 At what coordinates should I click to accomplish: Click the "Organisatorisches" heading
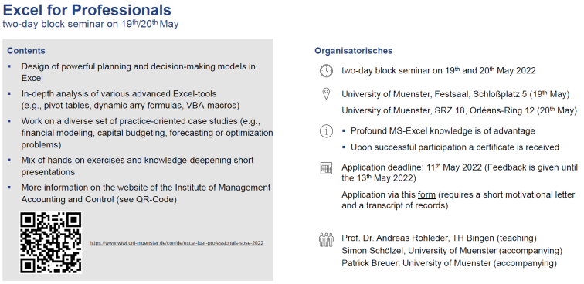(354, 51)
